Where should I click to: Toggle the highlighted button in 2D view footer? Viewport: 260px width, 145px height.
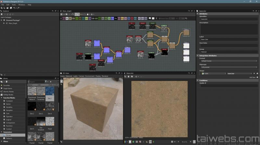150,142
